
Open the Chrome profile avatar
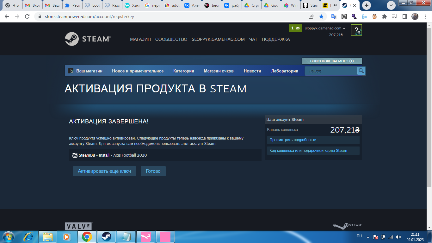point(415,16)
